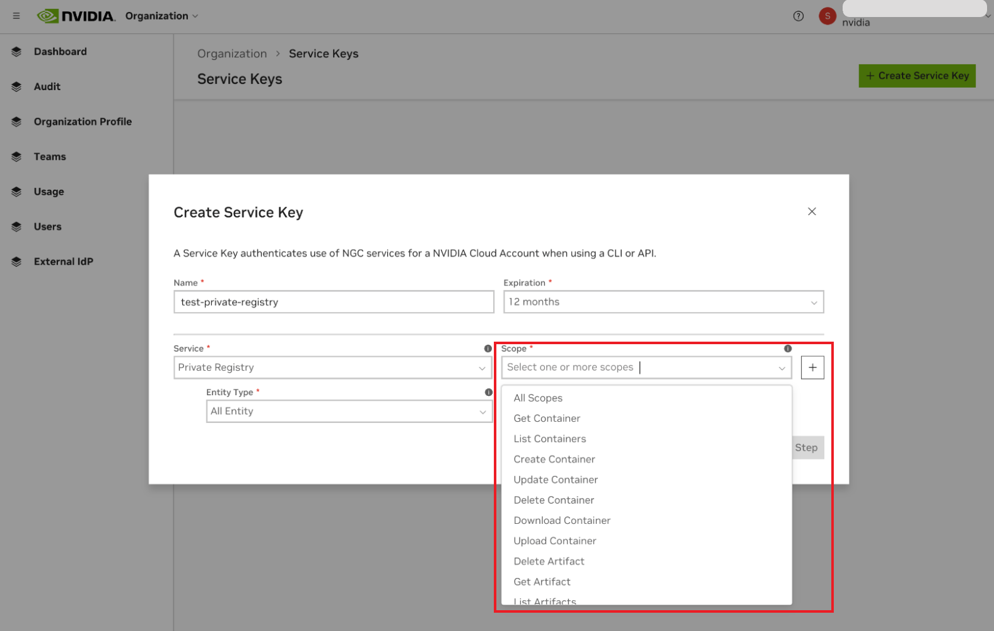Click the Audit sidebar icon

[16, 87]
